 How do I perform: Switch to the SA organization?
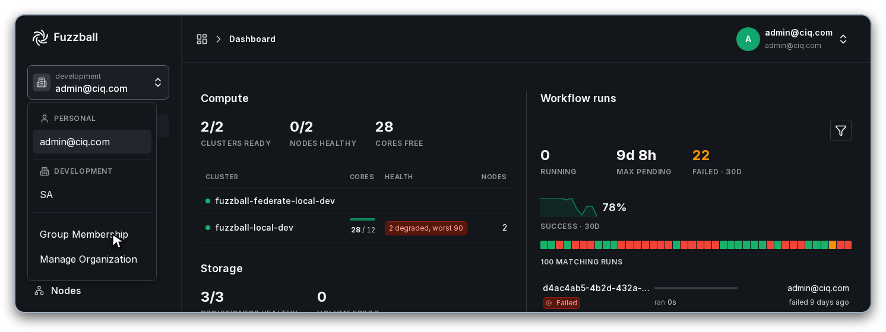click(x=92, y=194)
